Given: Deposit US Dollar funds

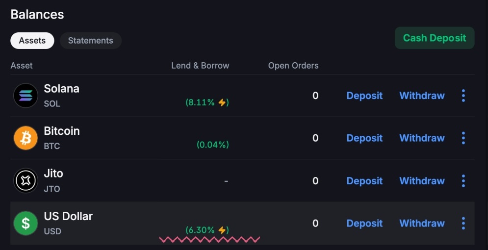Looking at the screenshot, I should click(364, 223).
